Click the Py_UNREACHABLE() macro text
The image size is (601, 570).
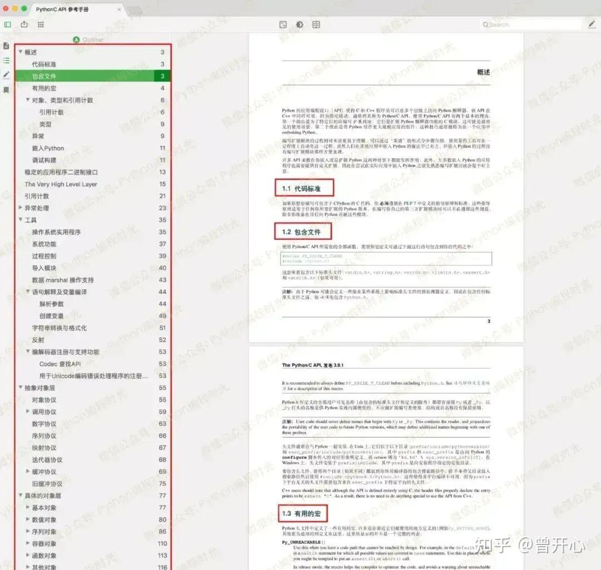click(x=304, y=542)
